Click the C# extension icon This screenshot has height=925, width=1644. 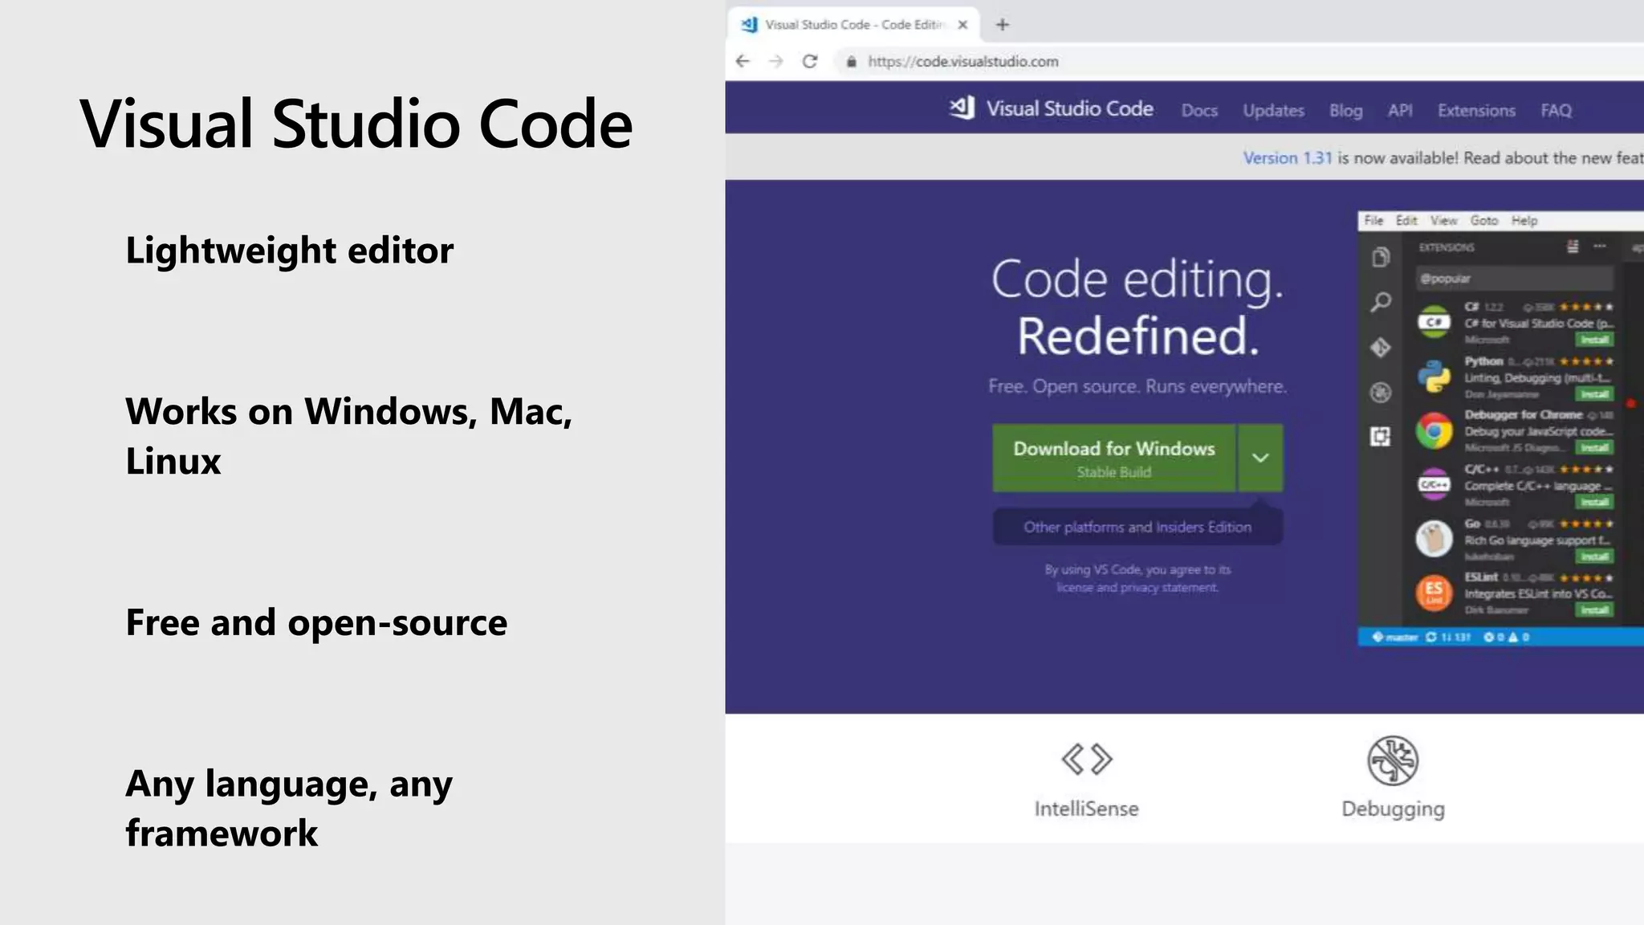[1434, 322]
